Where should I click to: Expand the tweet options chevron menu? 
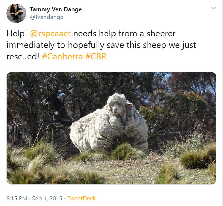213,8
